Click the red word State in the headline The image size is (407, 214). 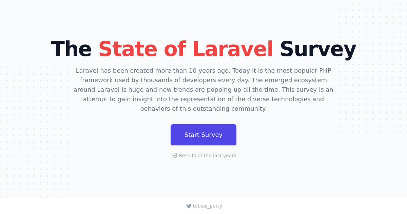tap(128, 49)
